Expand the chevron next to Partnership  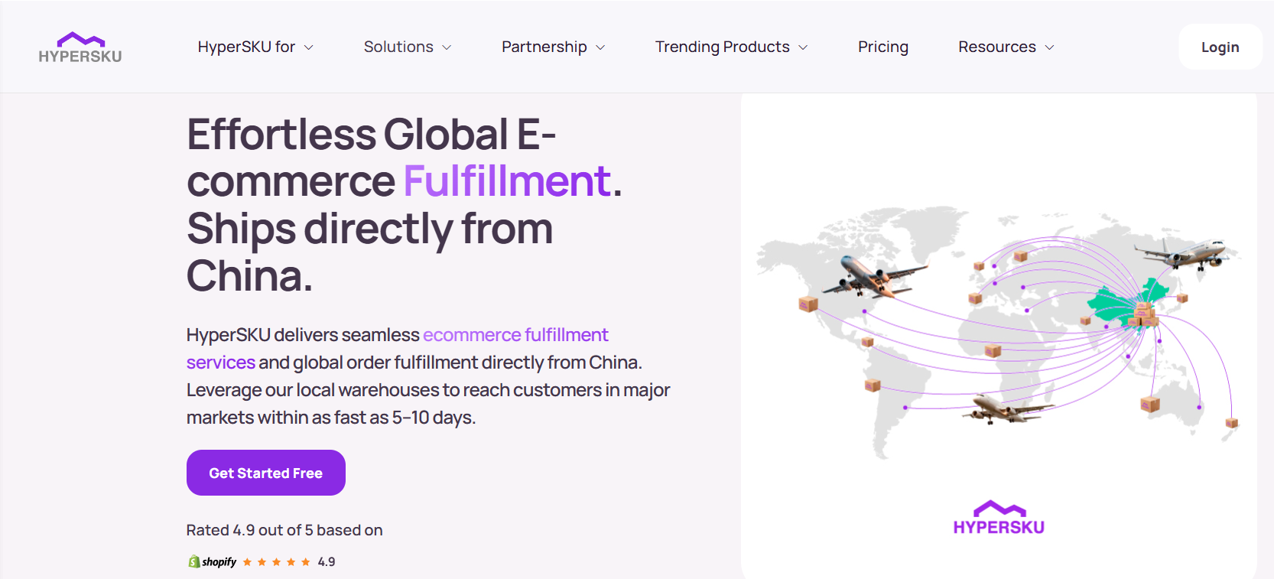600,47
